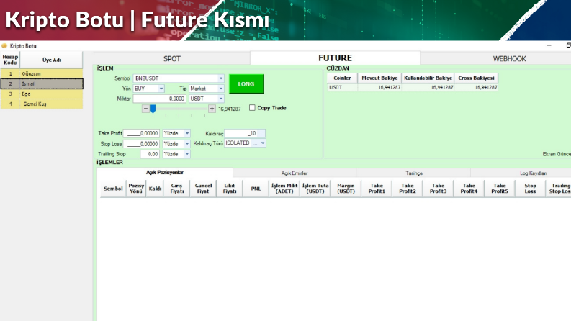Open the Kaldıraç Türü ISOLATED dropdown
571x321 pixels.
click(x=263, y=143)
